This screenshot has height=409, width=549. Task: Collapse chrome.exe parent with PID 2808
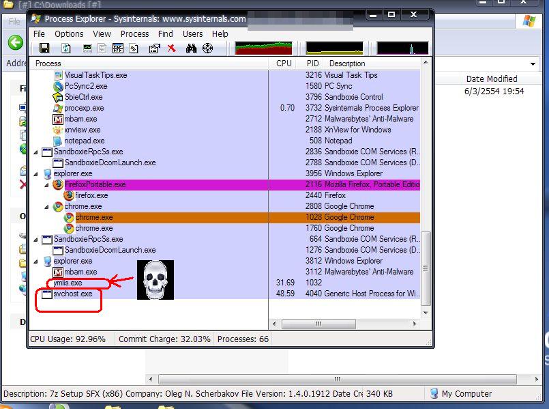(x=46, y=207)
